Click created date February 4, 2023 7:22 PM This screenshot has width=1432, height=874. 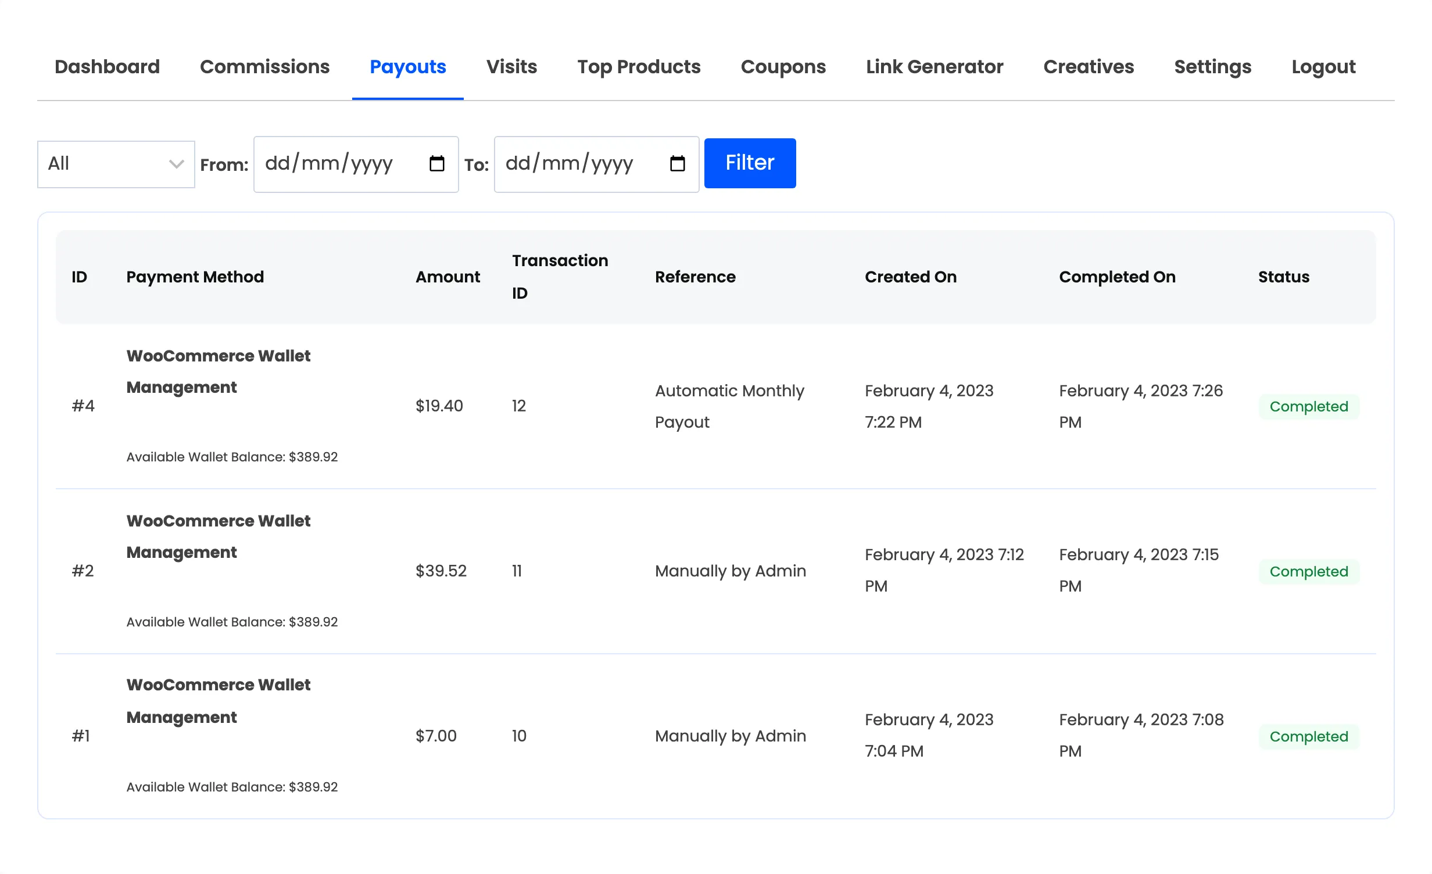point(929,406)
